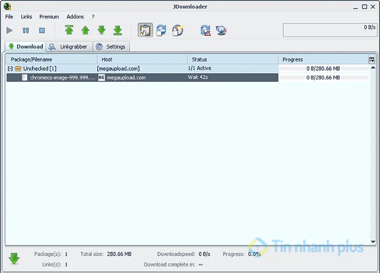Click the package progress bar showing 0 B/280.66 MB

[x=324, y=69]
